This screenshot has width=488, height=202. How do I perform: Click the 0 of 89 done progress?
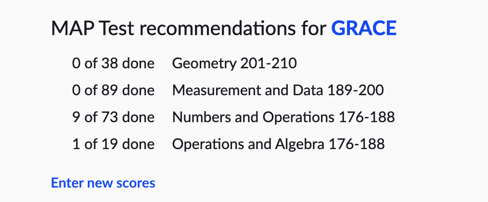(x=113, y=90)
